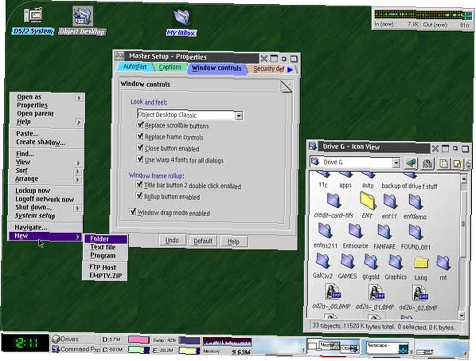
Task: Choose Lockup now from the context menu
Action: click(32, 191)
